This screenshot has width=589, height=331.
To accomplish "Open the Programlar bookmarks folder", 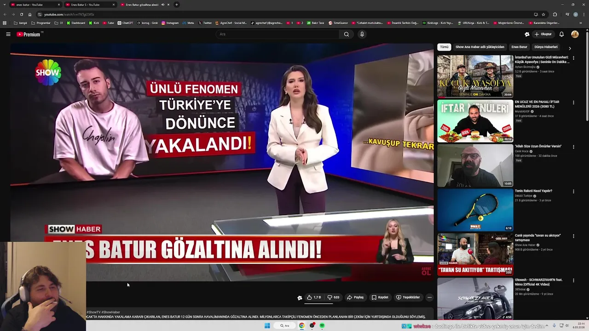I will (41, 23).
